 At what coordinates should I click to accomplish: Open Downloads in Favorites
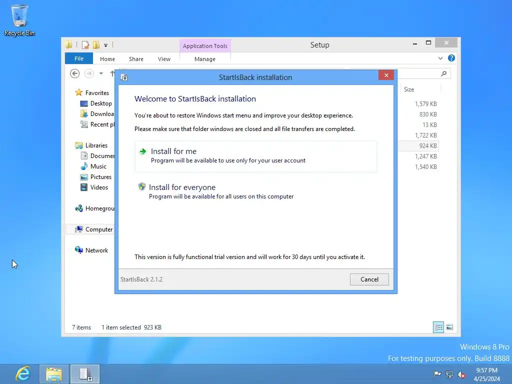[97, 114]
